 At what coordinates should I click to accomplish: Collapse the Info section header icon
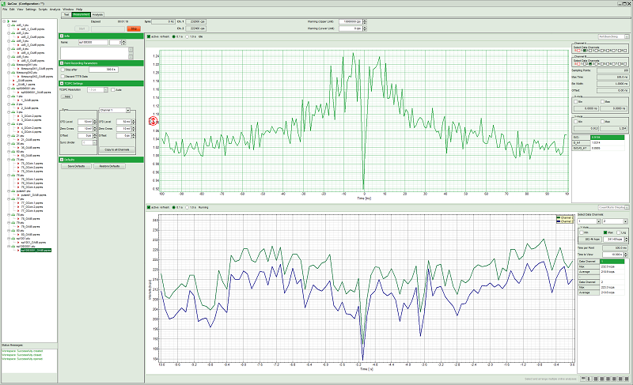(62, 36)
